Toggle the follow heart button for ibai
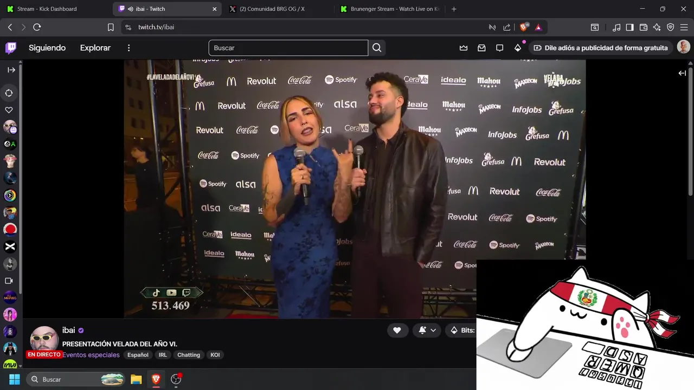The width and height of the screenshot is (694, 390). (397, 330)
